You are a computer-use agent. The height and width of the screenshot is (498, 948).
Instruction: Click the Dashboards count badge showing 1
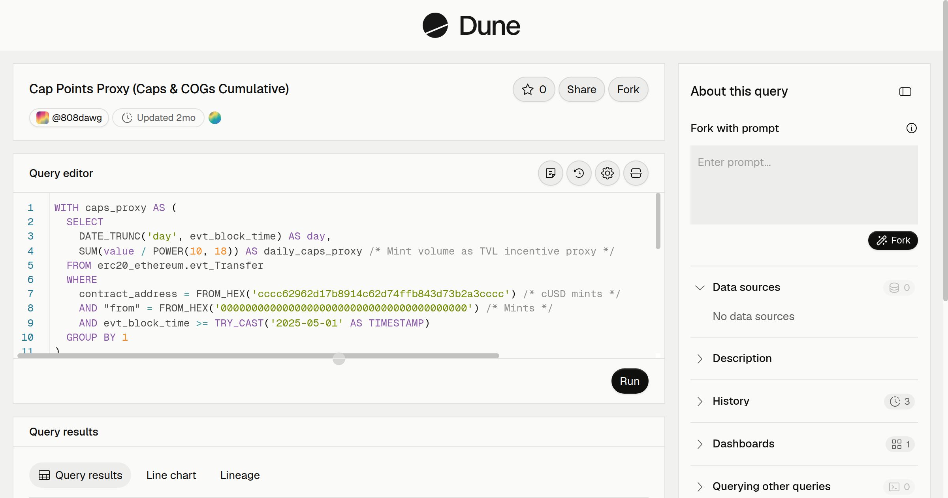900,444
